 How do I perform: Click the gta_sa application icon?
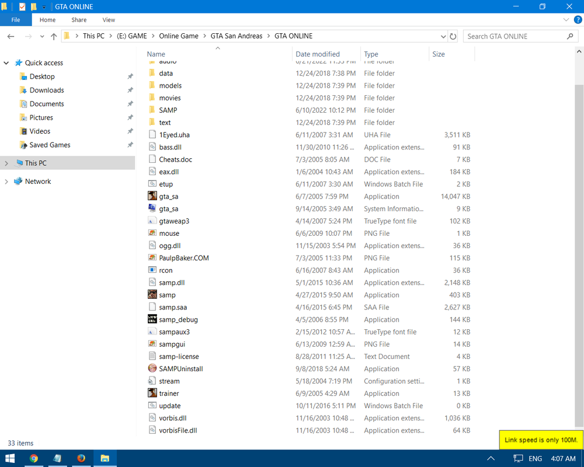152,196
